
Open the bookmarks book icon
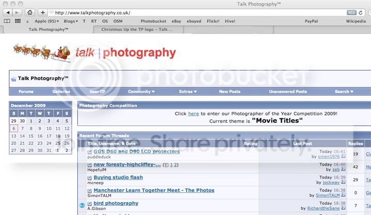[x=7, y=21]
